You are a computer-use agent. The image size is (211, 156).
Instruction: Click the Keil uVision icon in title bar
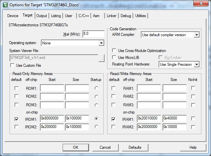point(5,5)
